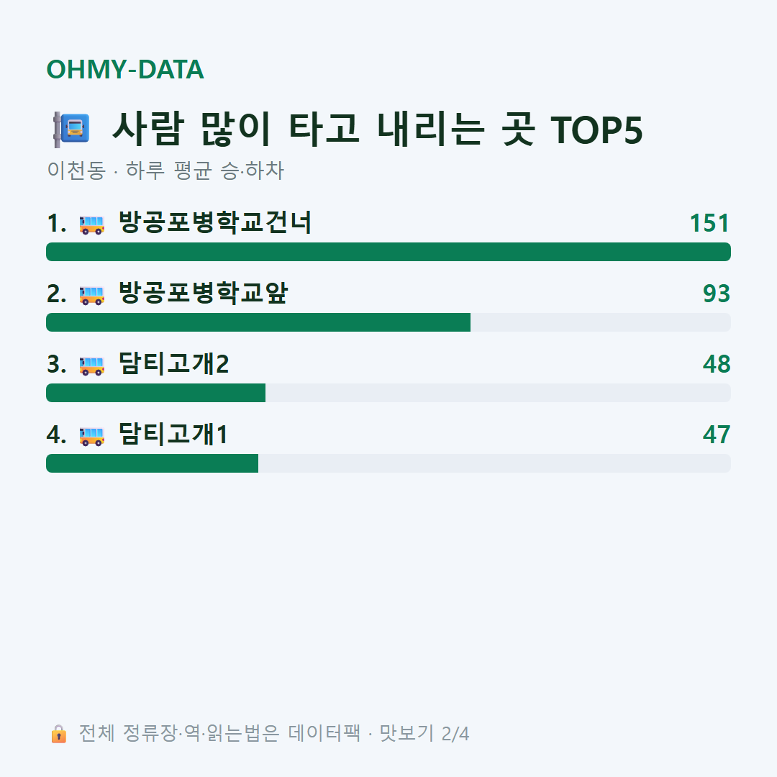
Task: Click the 151 ridership value
Action: pos(709,223)
